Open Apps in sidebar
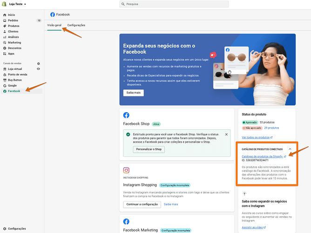Viewport: 311px width, 233px height. [x=11, y=54]
